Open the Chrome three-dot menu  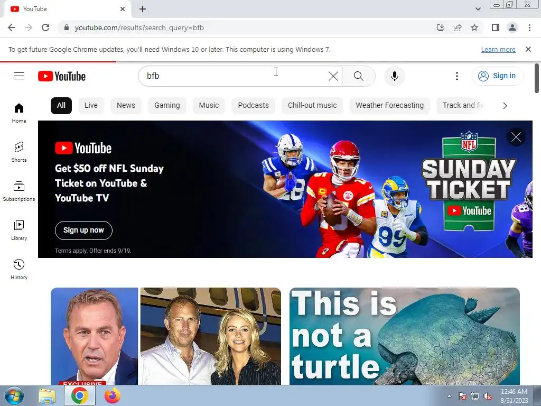coord(529,27)
